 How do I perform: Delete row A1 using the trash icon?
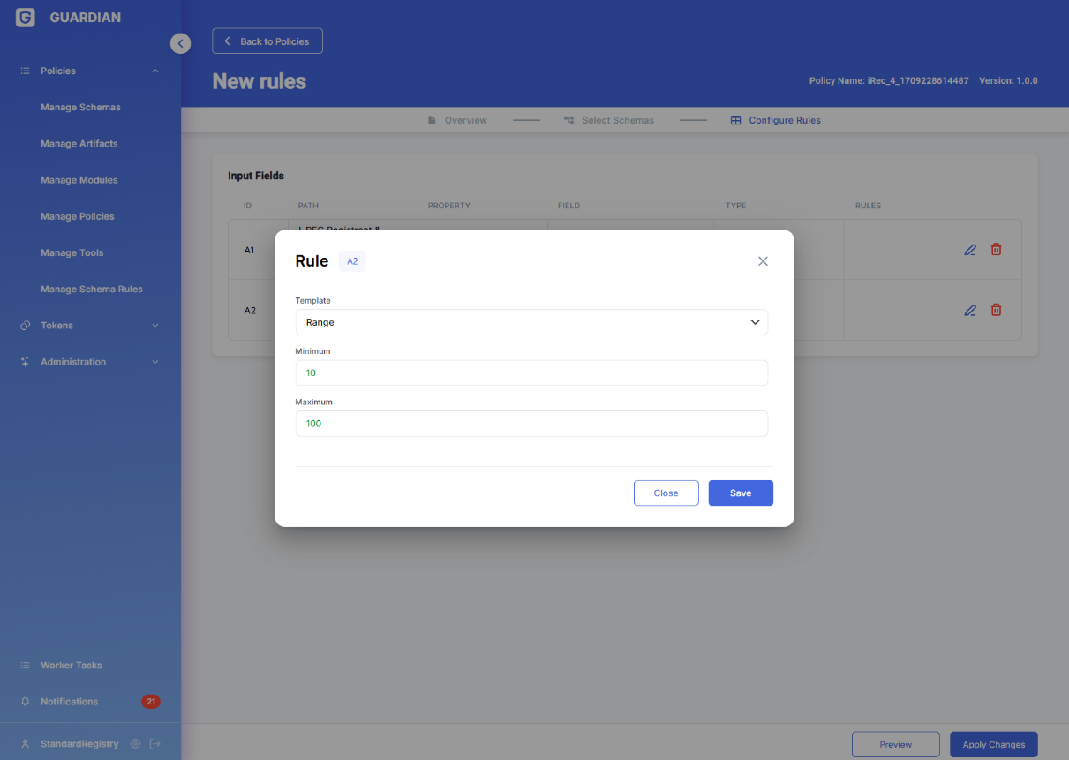[996, 250]
